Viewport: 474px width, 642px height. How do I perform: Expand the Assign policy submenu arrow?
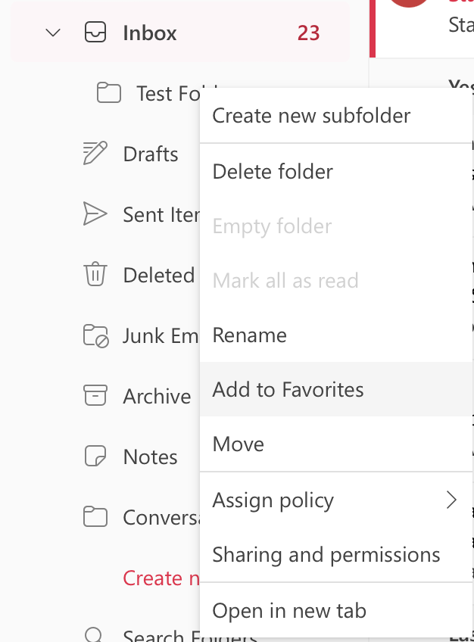452,500
